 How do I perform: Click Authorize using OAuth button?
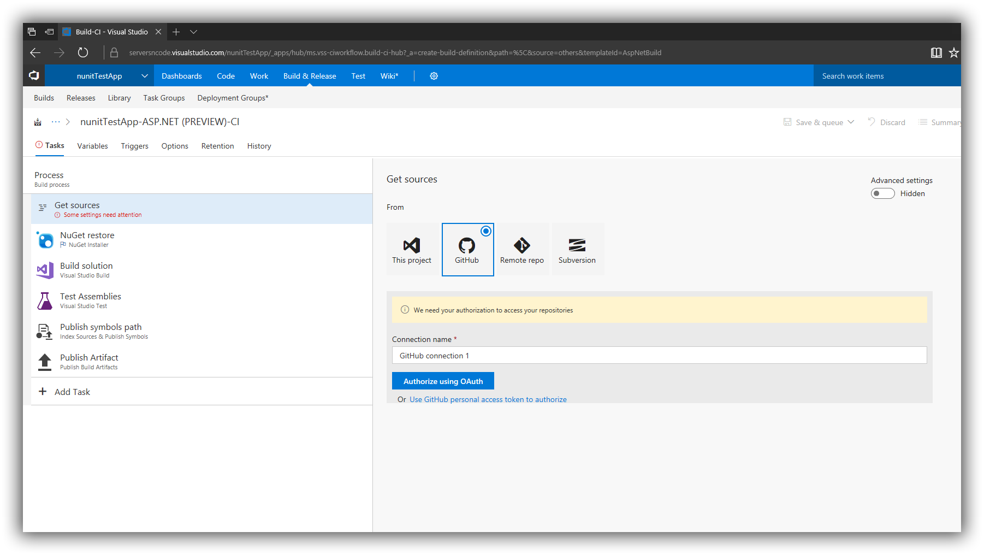[443, 381]
